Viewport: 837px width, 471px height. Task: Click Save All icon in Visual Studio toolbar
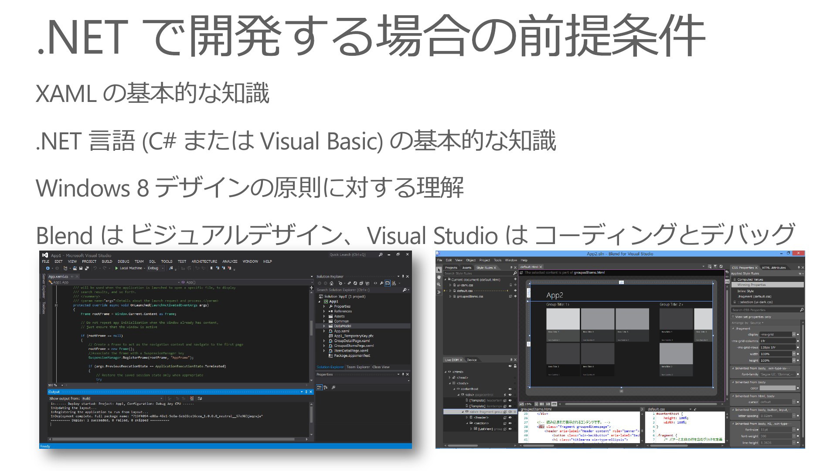click(x=87, y=268)
